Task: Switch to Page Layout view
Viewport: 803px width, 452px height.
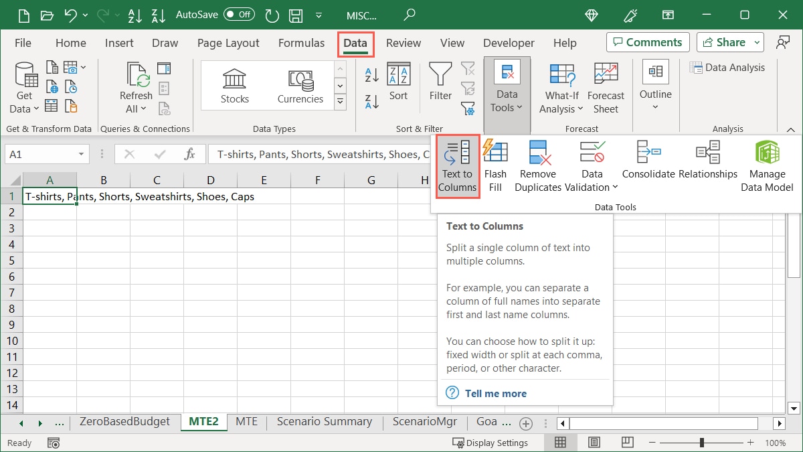Action: click(x=593, y=442)
